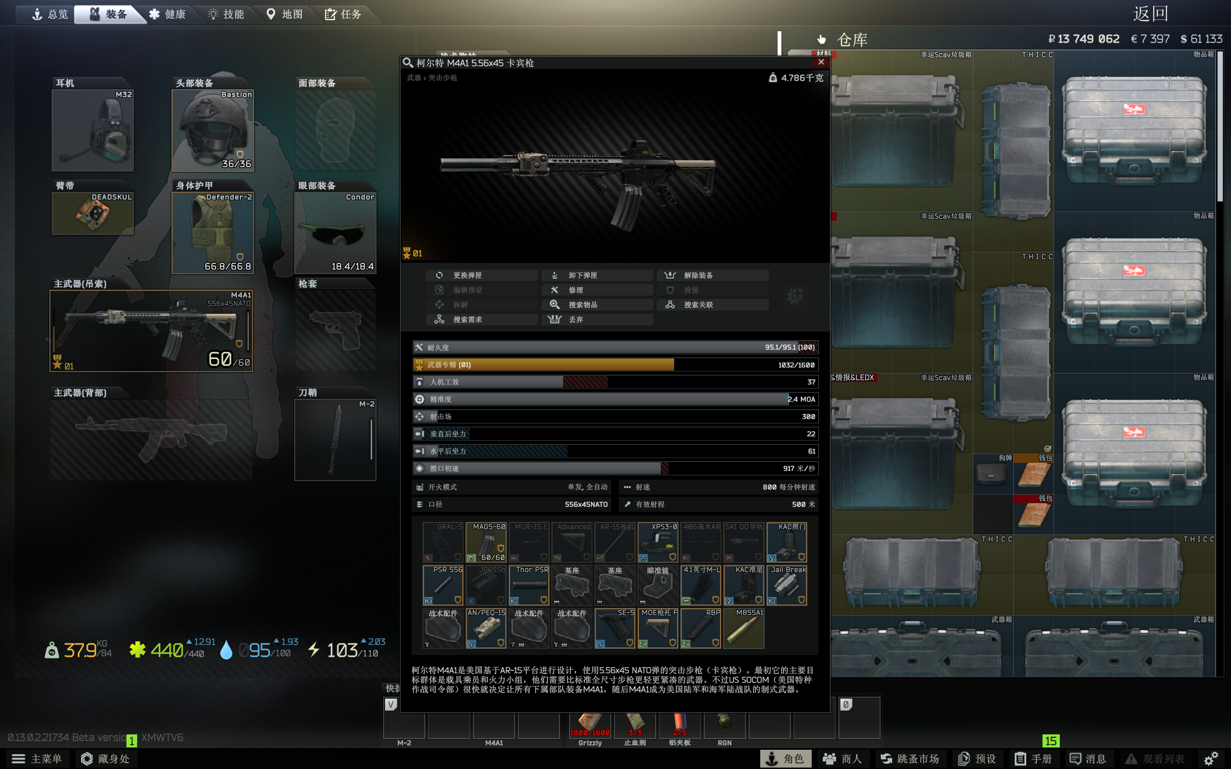Click the XPS3-0 sight mod icon
The width and height of the screenshot is (1231, 769).
[x=658, y=542]
